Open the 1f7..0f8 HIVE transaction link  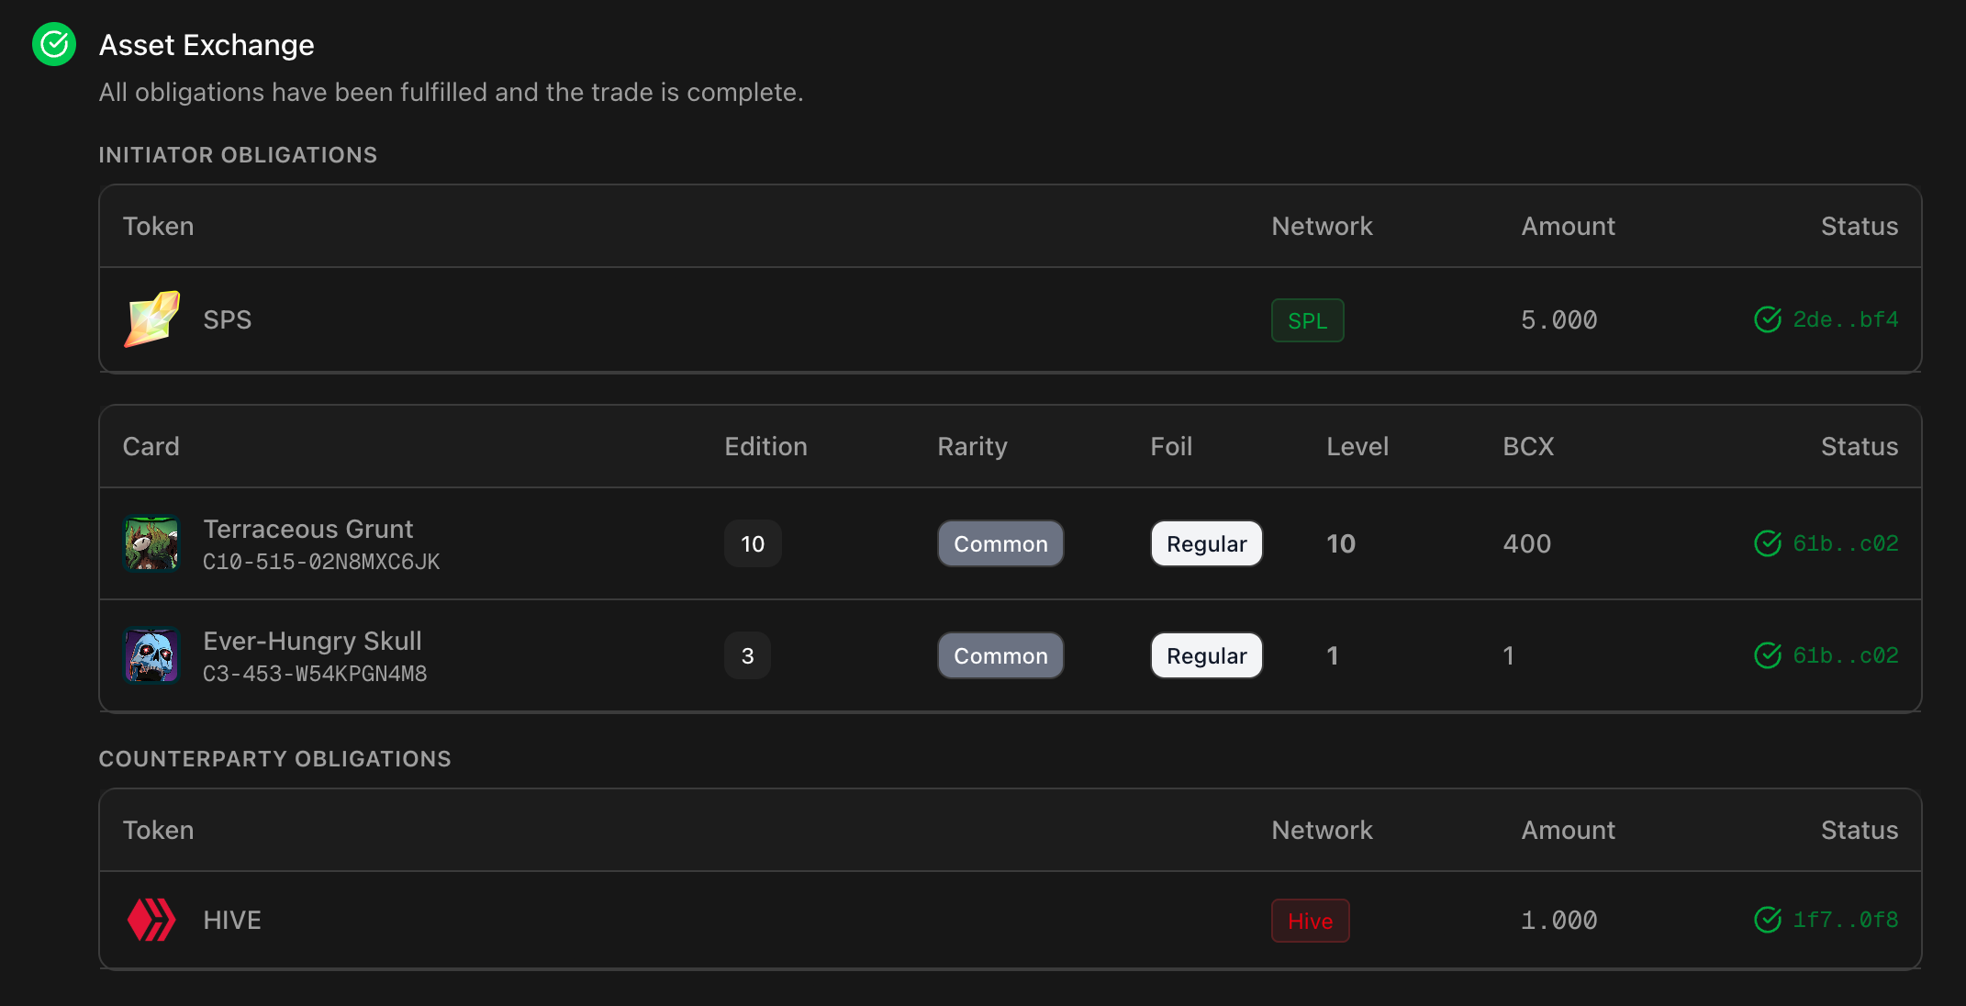[1845, 920]
